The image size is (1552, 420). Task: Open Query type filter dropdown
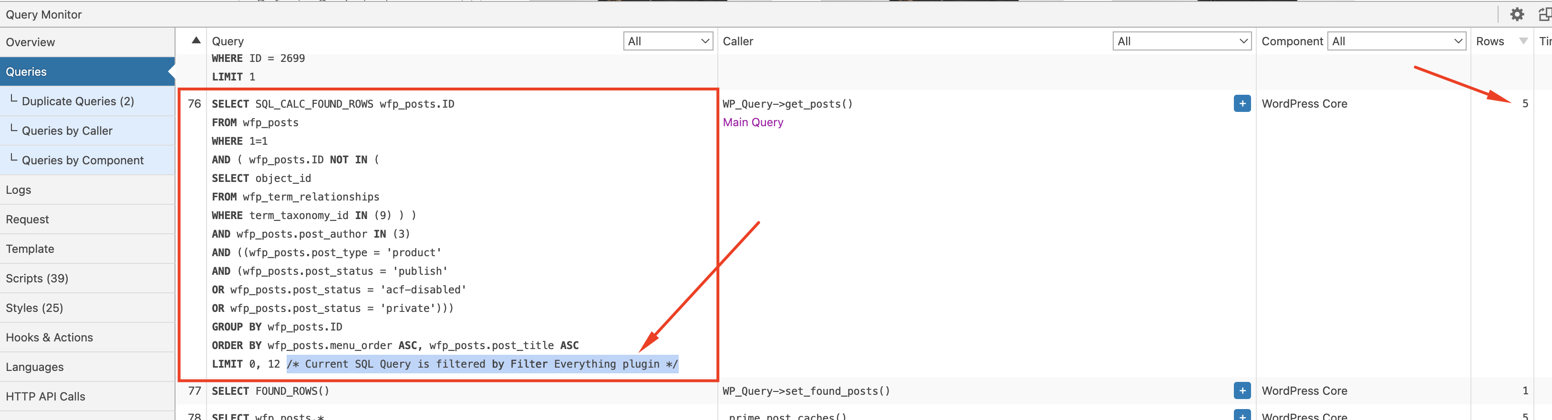point(668,41)
